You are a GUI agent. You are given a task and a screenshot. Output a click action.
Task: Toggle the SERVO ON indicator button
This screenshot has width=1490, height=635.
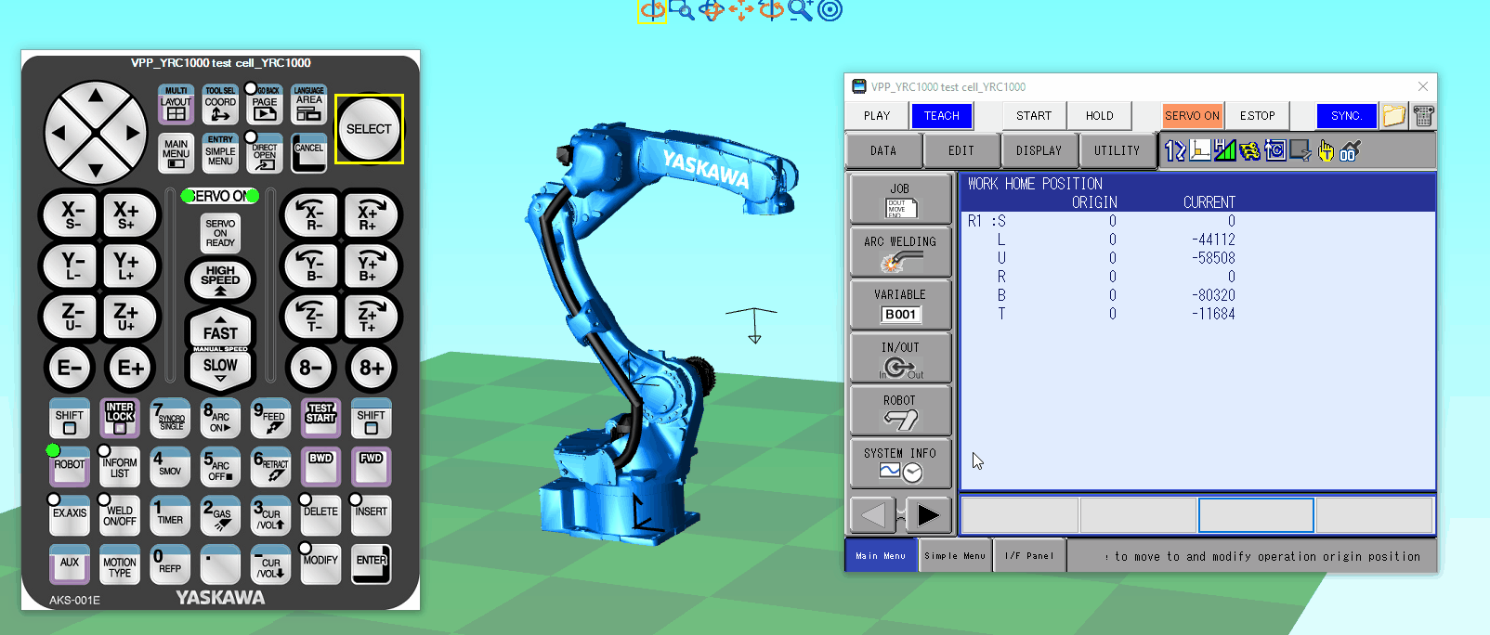pos(1193,116)
